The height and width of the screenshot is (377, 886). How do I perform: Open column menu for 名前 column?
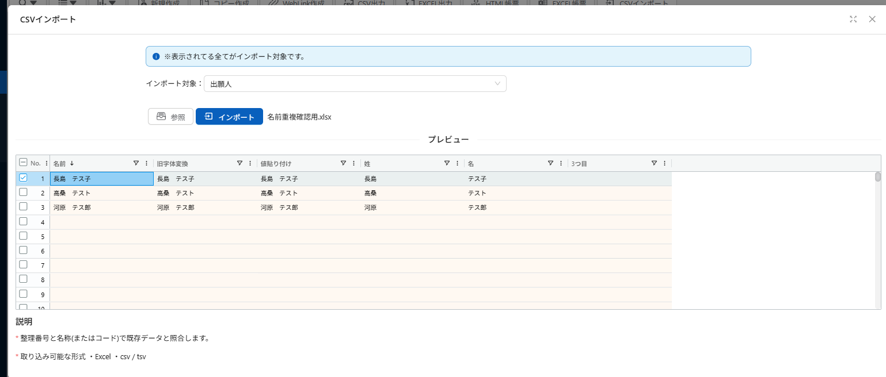pyautogui.click(x=147, y=163)
